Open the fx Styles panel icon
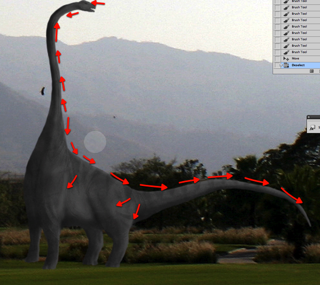The image size is (320, 285). [x=312, y=127]
